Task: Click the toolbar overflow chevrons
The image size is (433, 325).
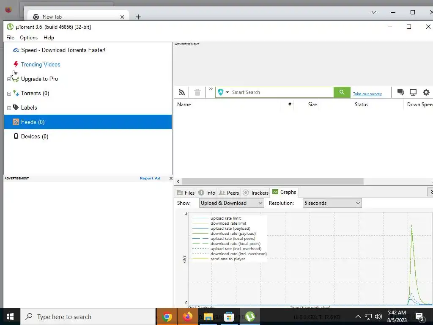Action: (x=211, y=89)
